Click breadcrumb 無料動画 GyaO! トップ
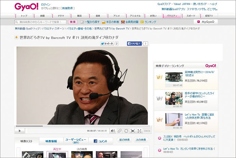The width and height of the screenshot is (236, 158). (27, 29)
